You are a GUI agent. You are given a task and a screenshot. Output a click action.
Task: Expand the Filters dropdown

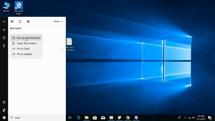pyautogui.click(x=58, y=22)
